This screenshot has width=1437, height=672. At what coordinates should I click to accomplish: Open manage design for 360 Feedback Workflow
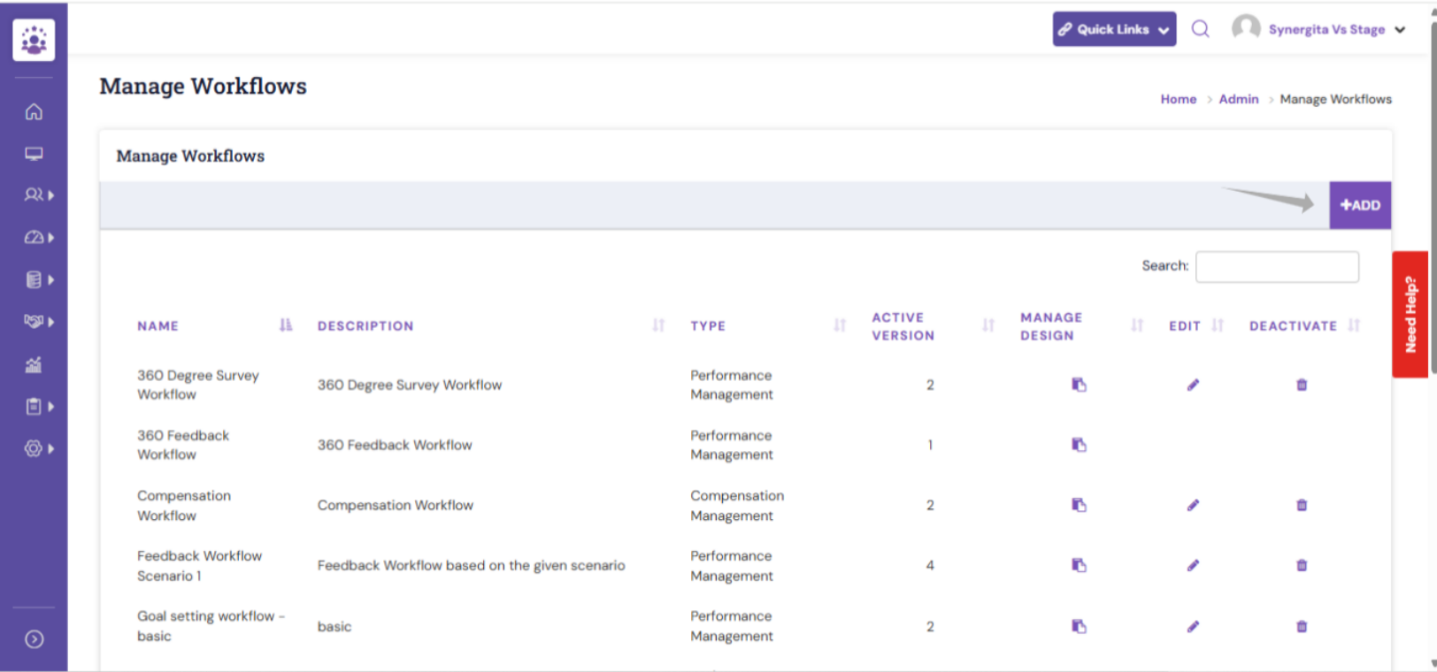[x=1079, y=445]
